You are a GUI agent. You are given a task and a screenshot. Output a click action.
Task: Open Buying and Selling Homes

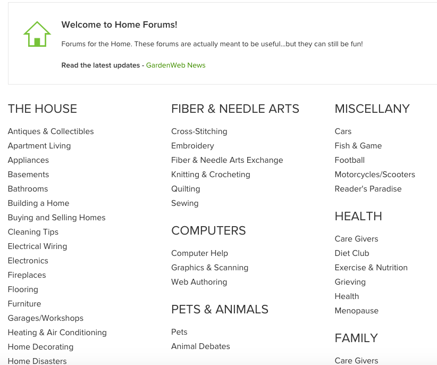[56, 218]
